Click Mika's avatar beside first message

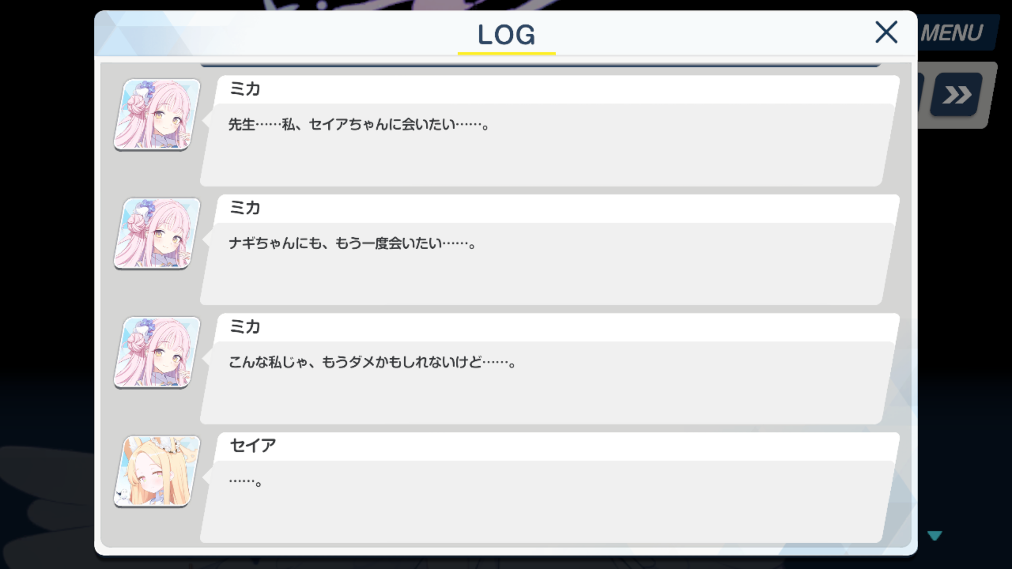(x=157, y=114)
